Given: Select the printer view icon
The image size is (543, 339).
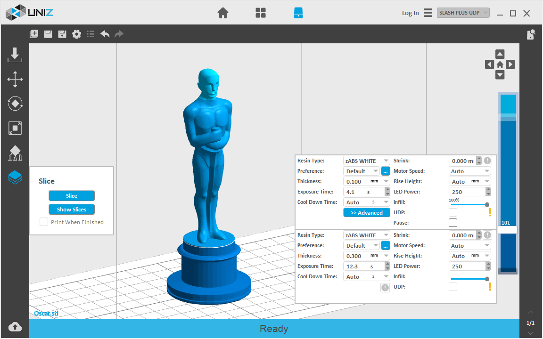Looking at the screenshot, I should click(298, 13).
